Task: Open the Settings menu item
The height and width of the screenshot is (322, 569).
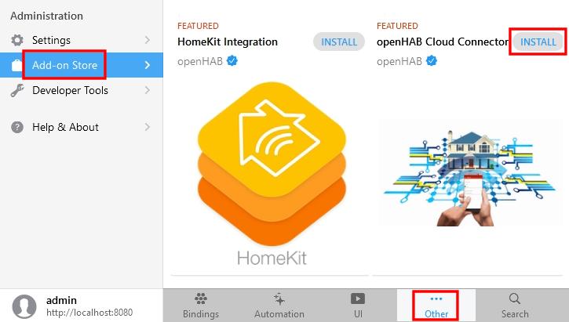Action: click(82, 40)
